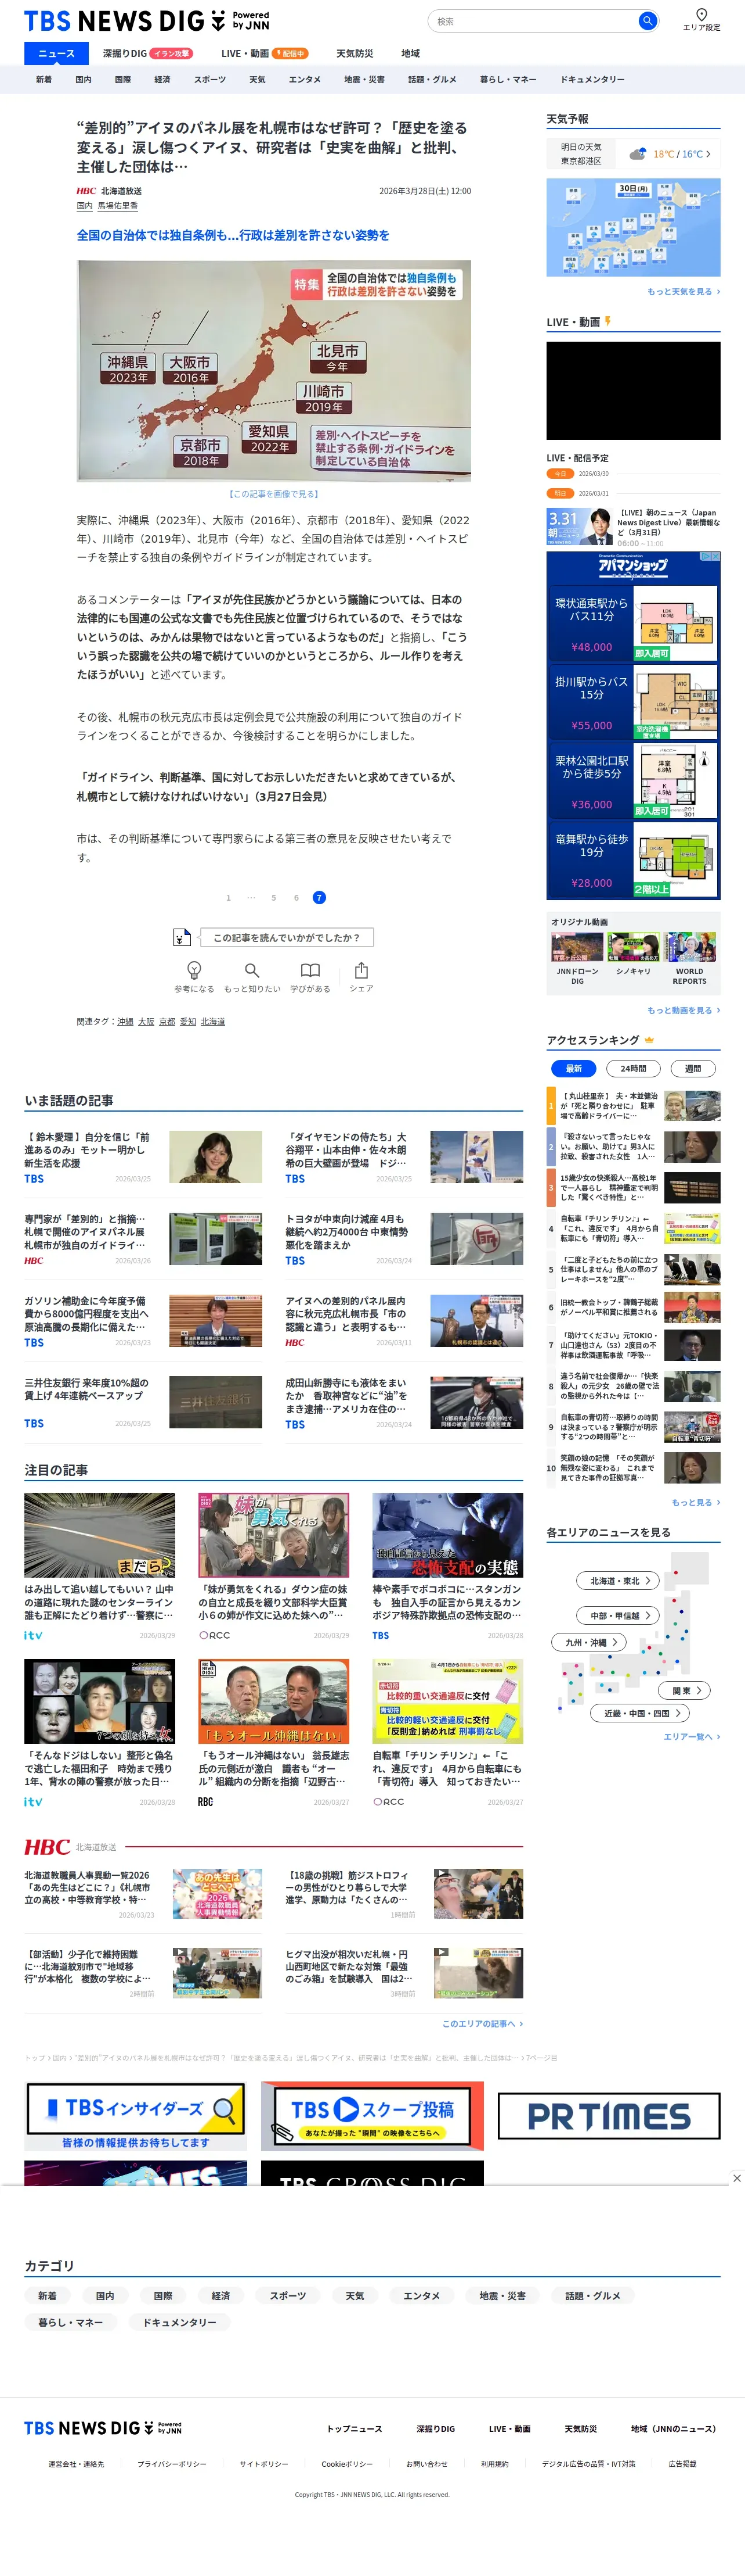Open the エリア一覧へ link
745x2576 pixels.
point(692,1736)
